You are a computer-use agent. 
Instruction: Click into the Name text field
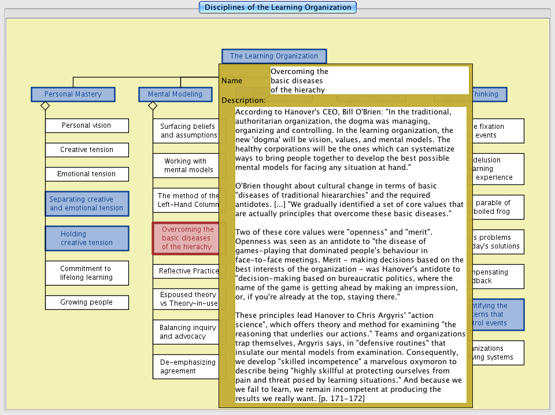pos(369,80)
